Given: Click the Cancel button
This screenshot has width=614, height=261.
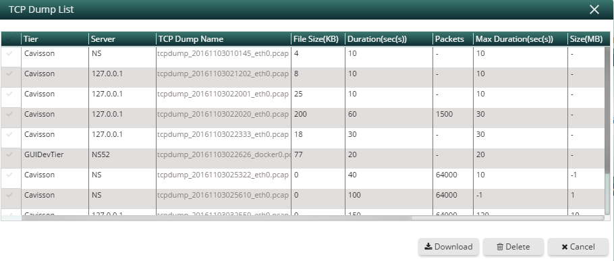Looking at the screenshot, I should coord(578,247).
